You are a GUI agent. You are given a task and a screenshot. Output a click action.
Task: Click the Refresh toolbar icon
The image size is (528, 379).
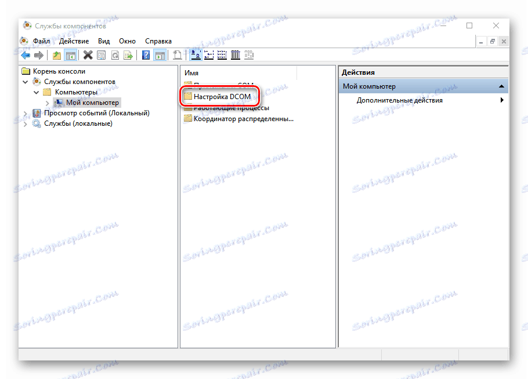[x=115, y=55]
